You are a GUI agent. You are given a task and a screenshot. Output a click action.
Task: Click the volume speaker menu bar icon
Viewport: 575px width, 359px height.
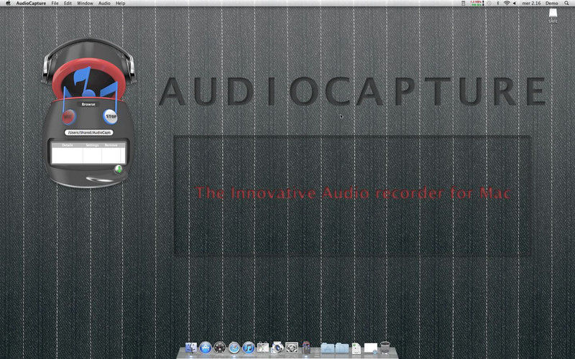514,3
